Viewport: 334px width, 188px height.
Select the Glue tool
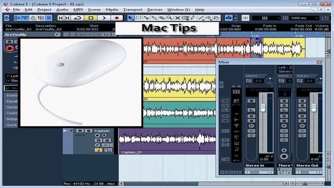154,18
